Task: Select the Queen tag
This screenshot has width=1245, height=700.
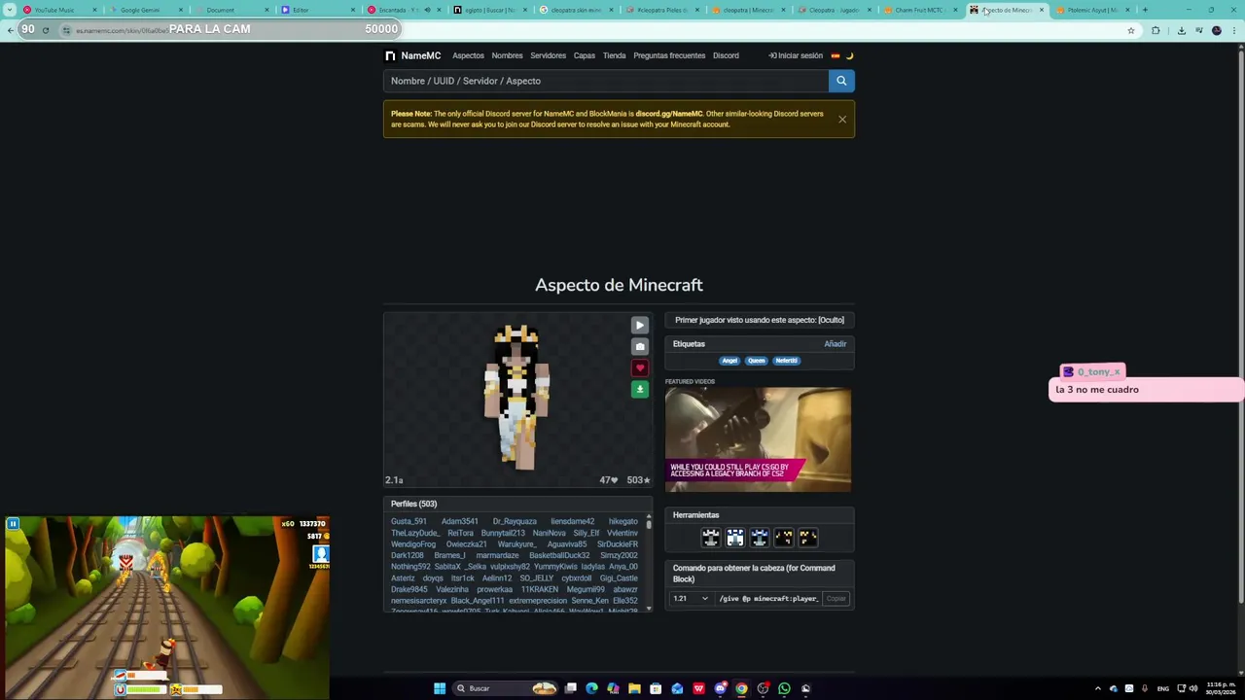Action: click(756, 361)
